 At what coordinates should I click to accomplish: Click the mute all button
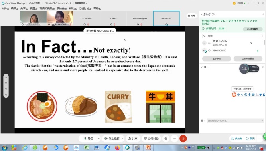217,58
